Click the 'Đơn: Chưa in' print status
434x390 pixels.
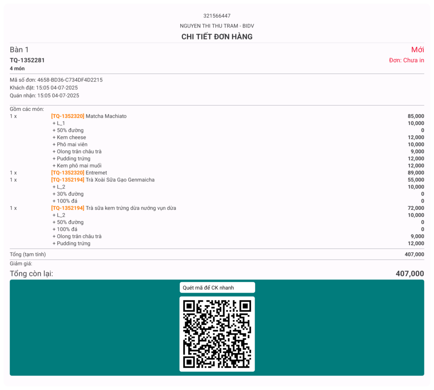tap(406, 60)
